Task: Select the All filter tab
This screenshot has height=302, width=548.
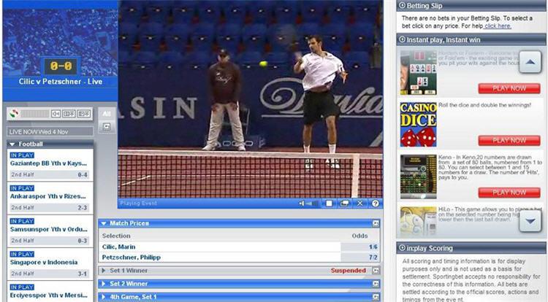Action: (x=107, y=114)
